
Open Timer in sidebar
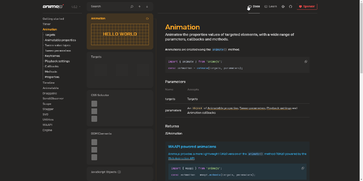(x=46, y=24)
